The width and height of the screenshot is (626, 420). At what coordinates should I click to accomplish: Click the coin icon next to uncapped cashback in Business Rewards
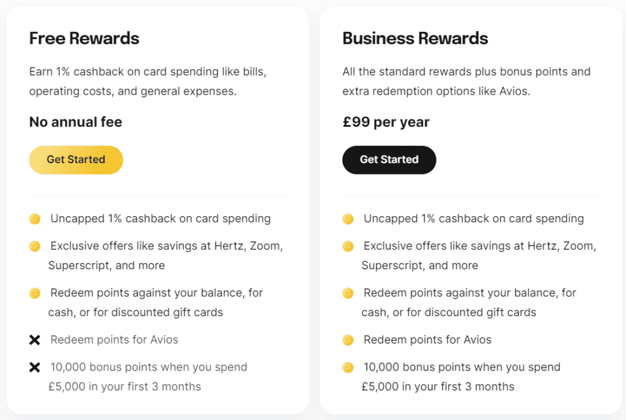pyautogui.click(x=348, y=219)
